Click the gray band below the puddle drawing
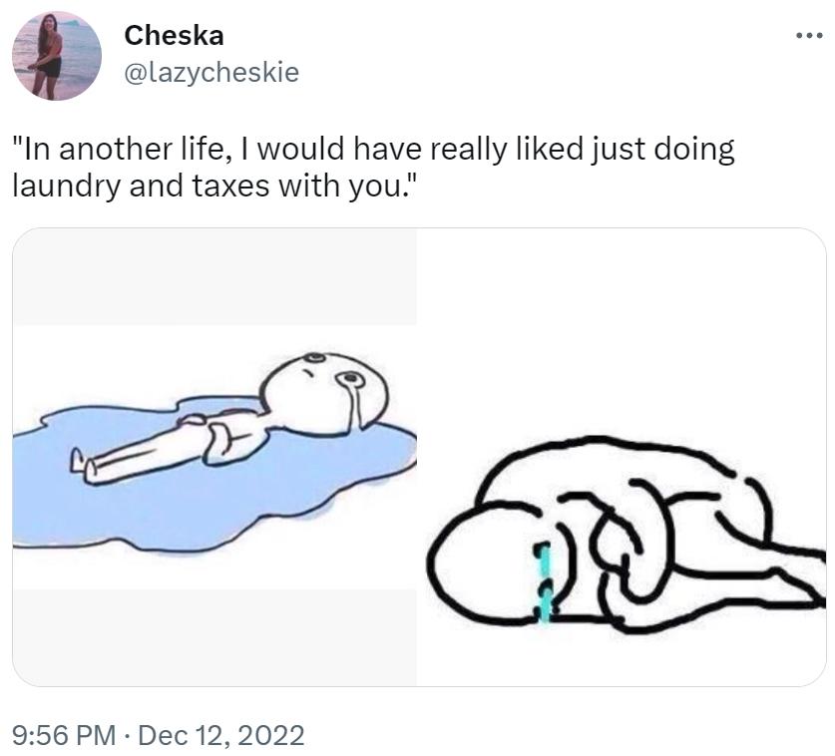835x756 pixels. (x=214, y=636)
